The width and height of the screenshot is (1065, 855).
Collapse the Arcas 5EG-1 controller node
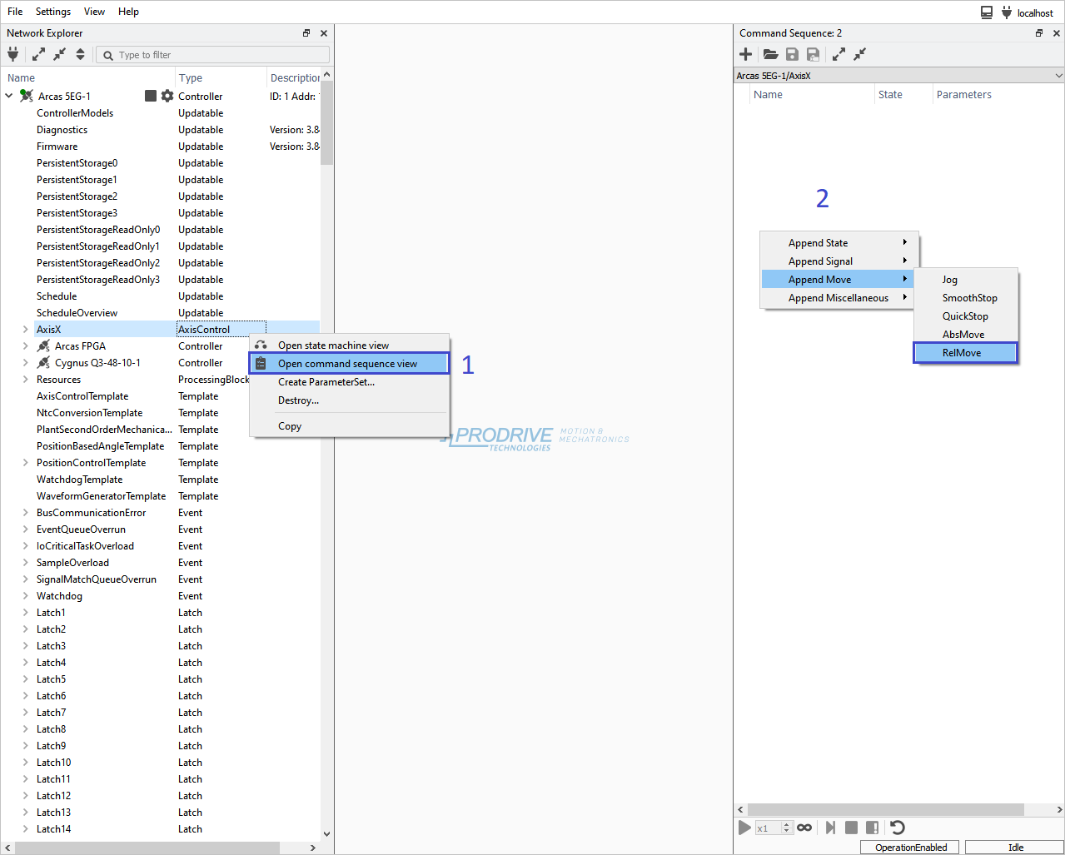[8, 95]
